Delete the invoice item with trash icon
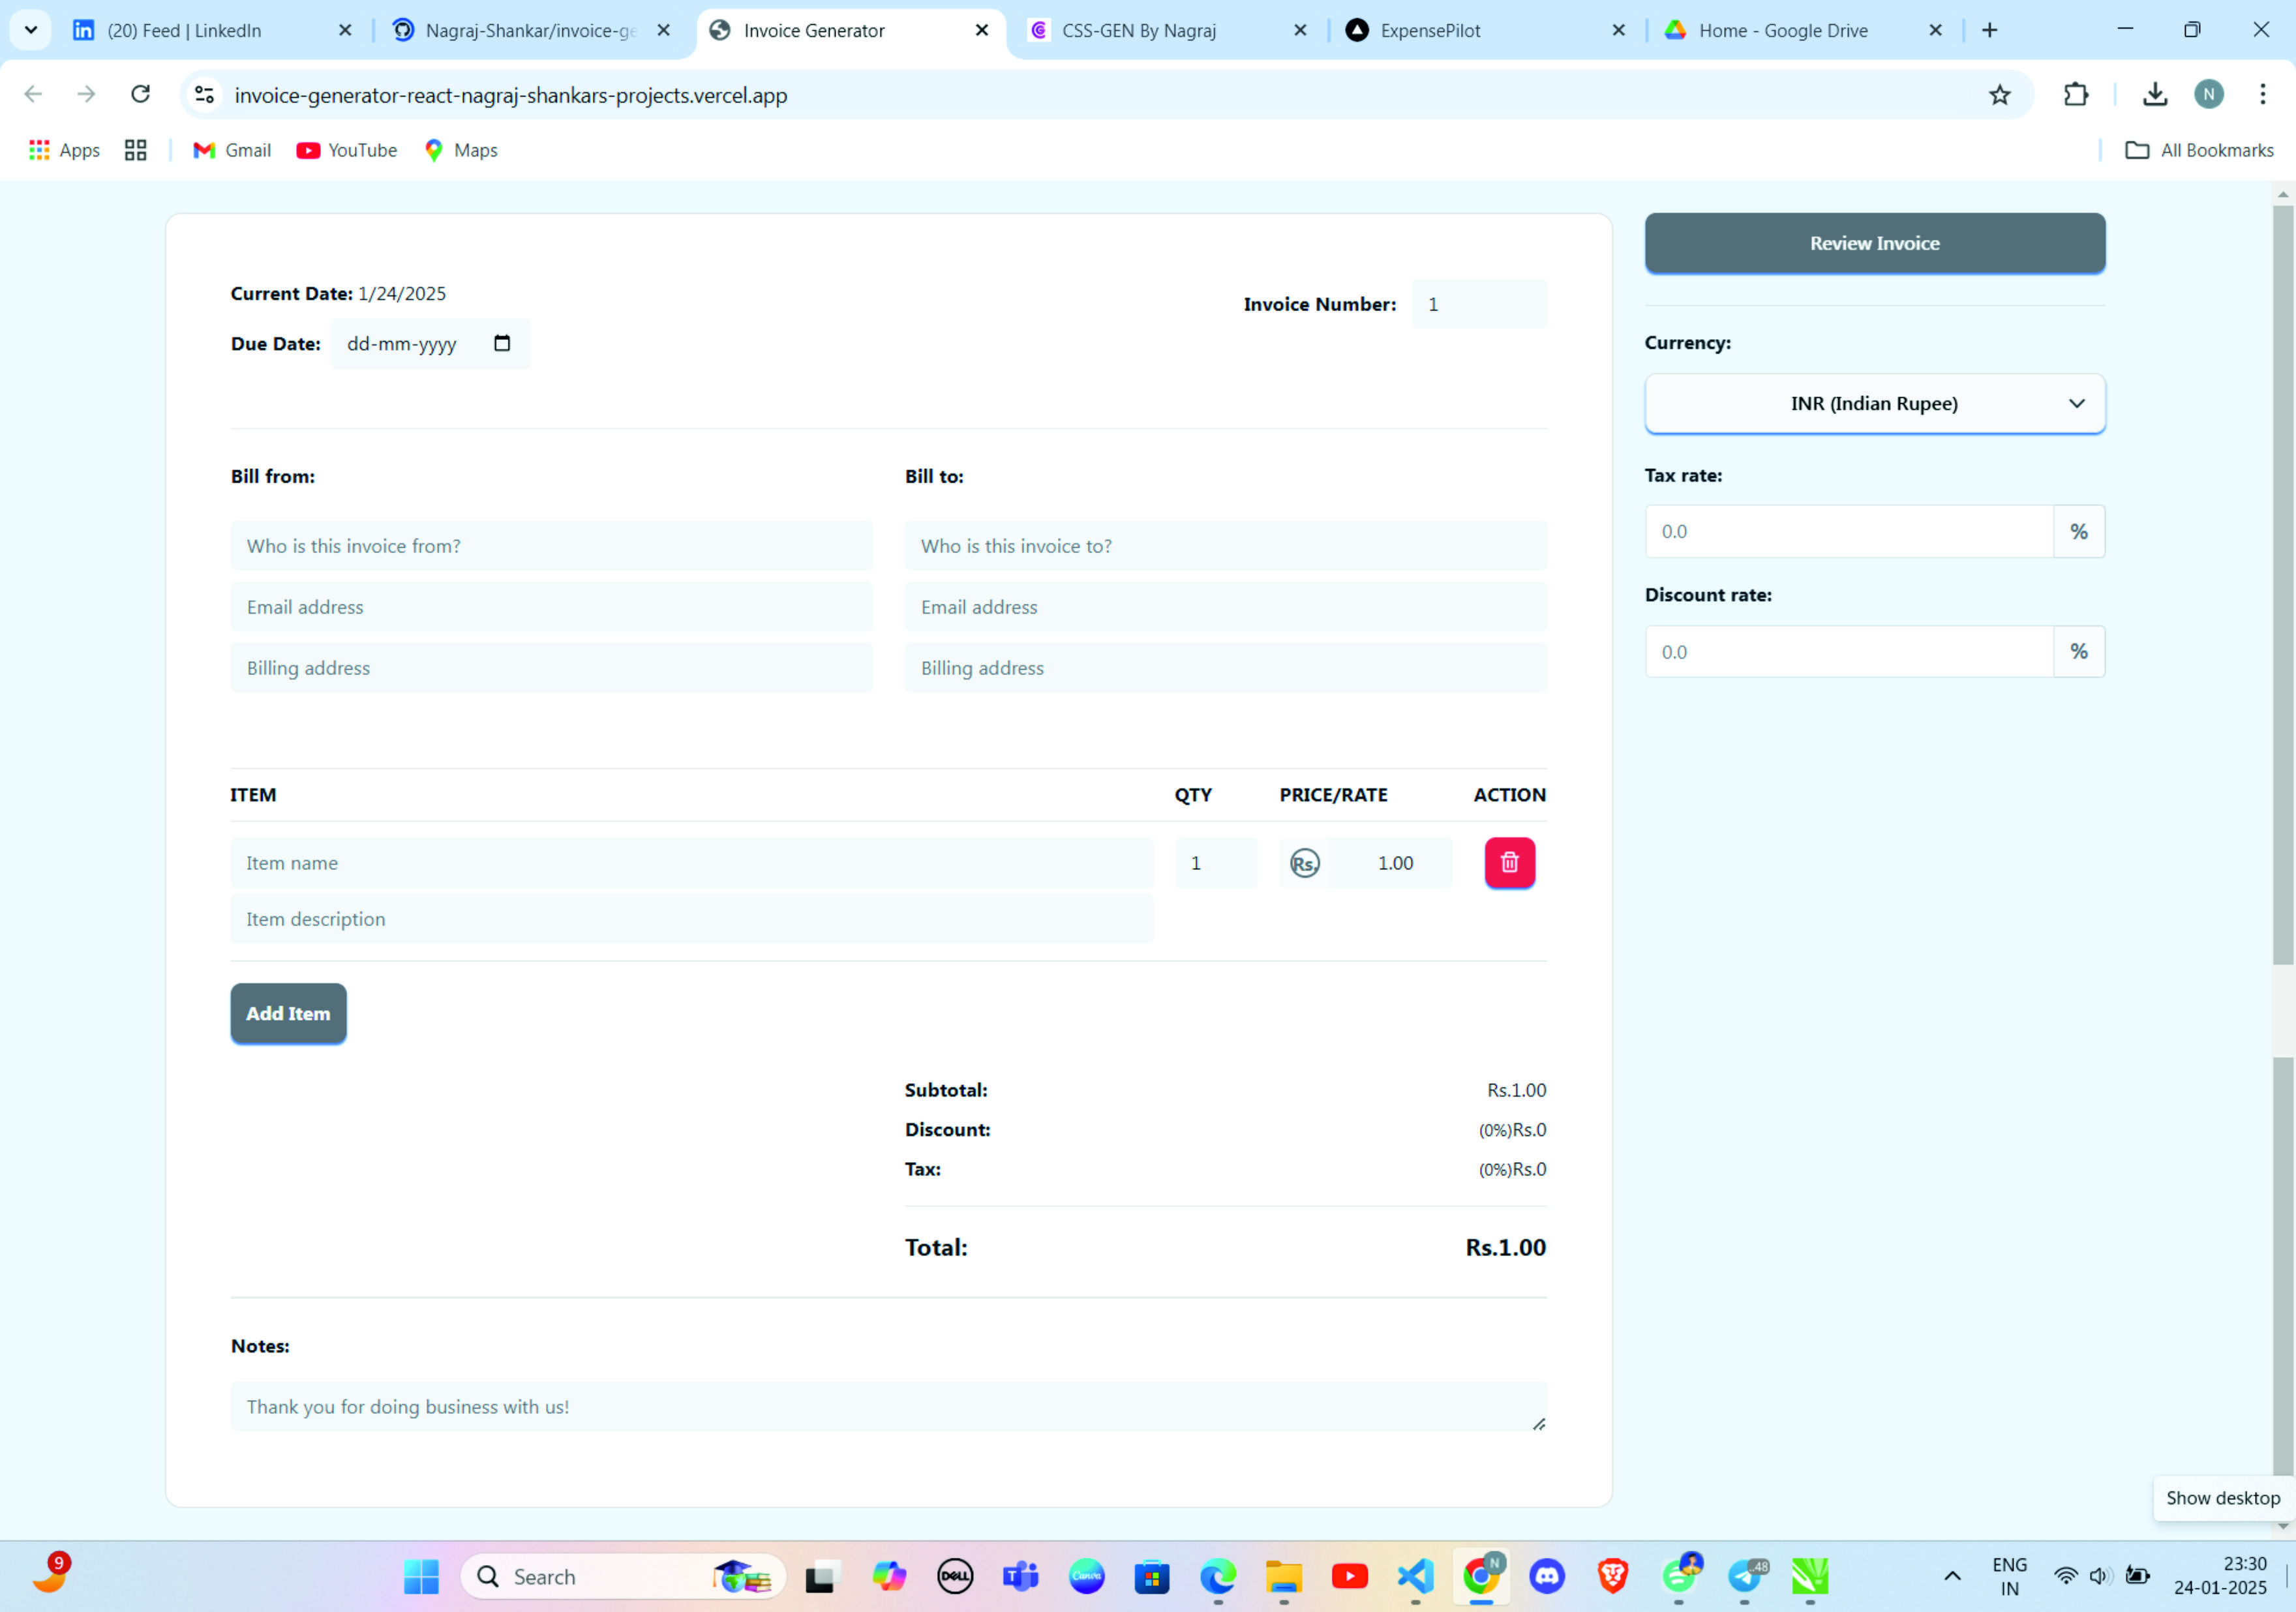2296x1612 pixels. point(1509,862)
